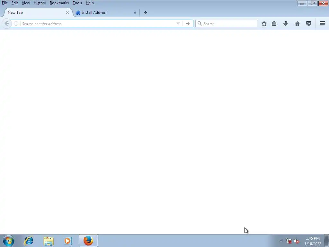The width and height of the screenshot is (329, 247).
Task: Bookmark this page with star icon
Action: tap(264, 23)
